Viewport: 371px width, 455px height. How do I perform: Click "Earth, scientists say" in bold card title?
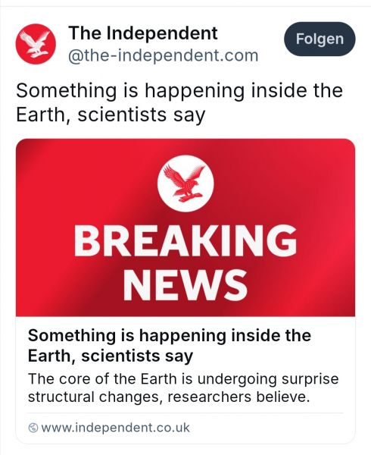coord(111,356)
